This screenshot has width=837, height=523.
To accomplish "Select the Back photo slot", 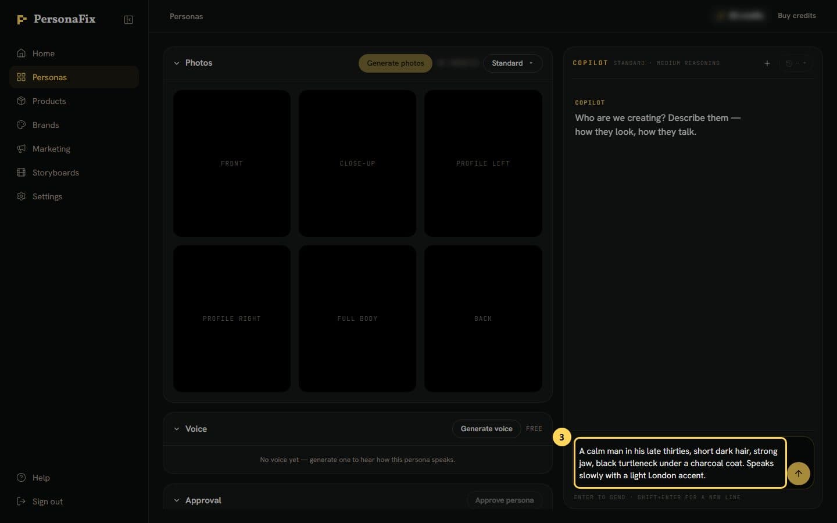I will tap(483, 318).
